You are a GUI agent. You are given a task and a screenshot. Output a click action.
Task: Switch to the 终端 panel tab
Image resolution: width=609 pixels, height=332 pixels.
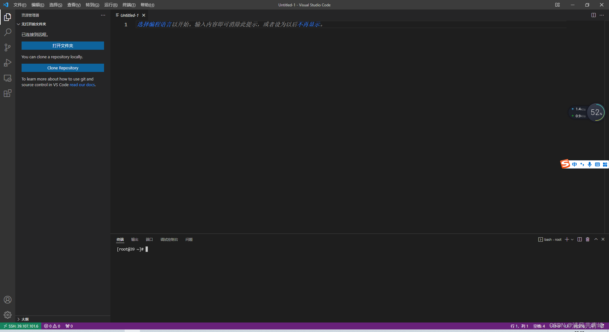(120, 239)
